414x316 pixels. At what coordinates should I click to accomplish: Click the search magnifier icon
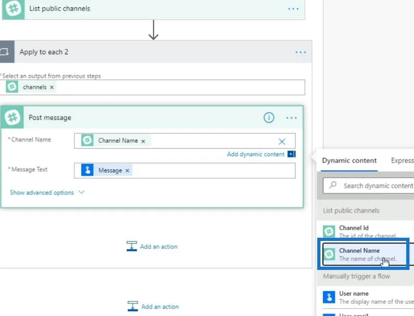tap(333, 185)
